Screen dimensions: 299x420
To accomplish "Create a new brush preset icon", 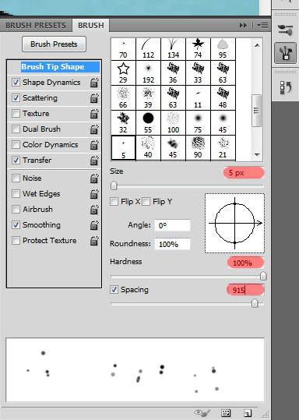I will (x=248, y=413).
